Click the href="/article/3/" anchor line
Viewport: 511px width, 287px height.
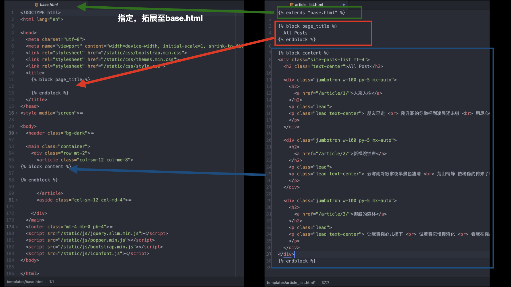340,214
